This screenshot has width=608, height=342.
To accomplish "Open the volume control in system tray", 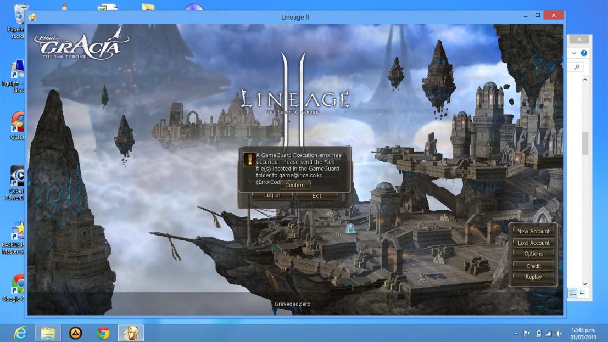I will pyautogui.click(x=559, y=333).
